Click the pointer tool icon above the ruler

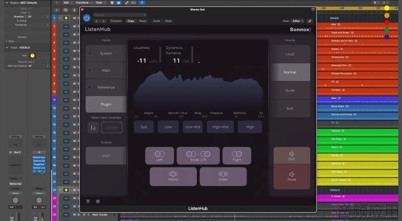point(375,3)
